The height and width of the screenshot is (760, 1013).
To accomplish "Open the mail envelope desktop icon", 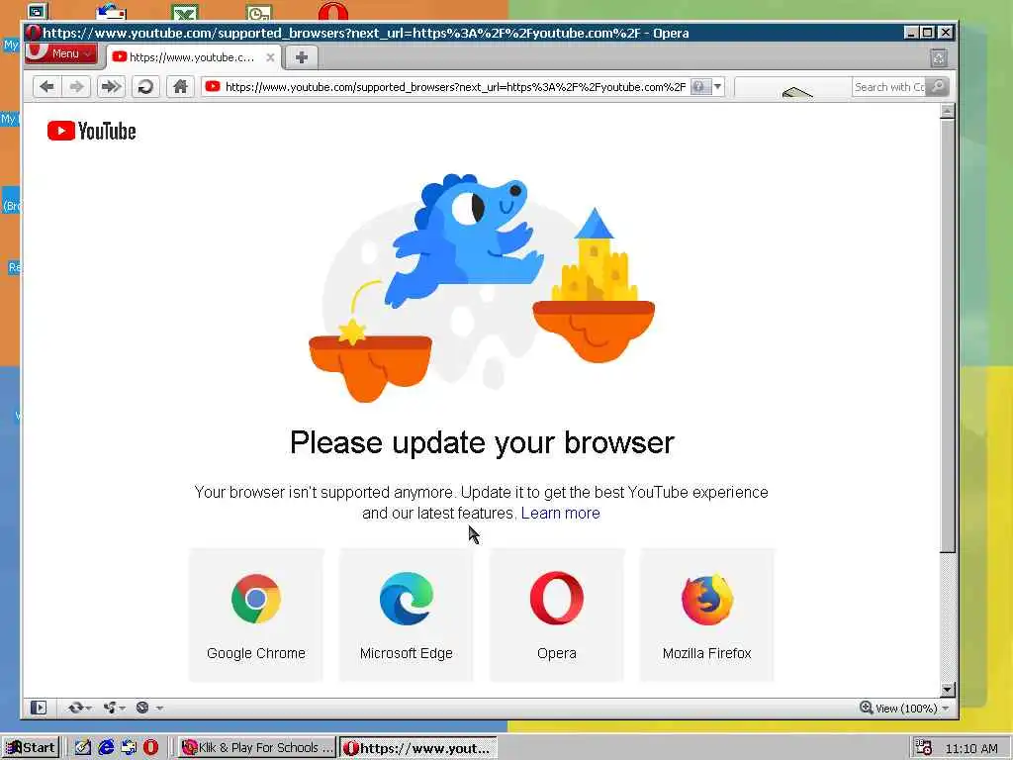I will 111,11.
